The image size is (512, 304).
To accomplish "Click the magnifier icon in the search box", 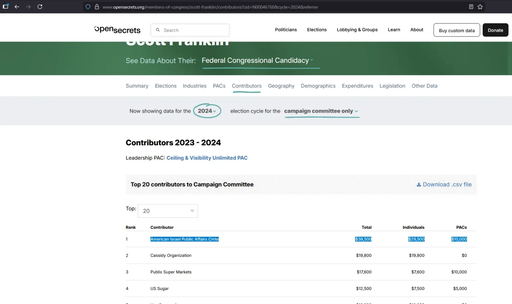I will pos(158,30).
